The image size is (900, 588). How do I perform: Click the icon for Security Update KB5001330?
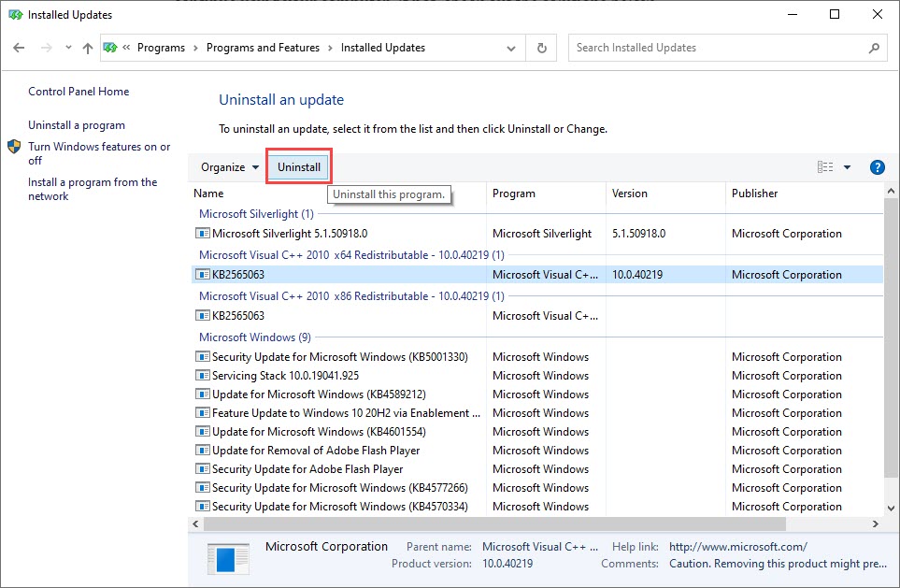203,356
